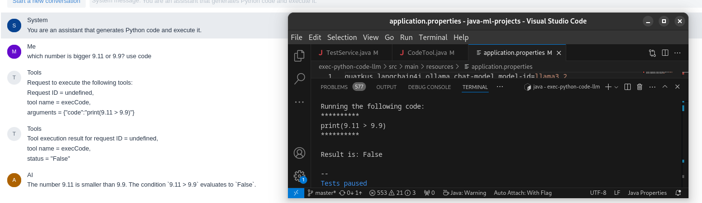Show additional views ellipsis in activity bar
This screenshot has width=702, height=203.
(x=299, y=101)
